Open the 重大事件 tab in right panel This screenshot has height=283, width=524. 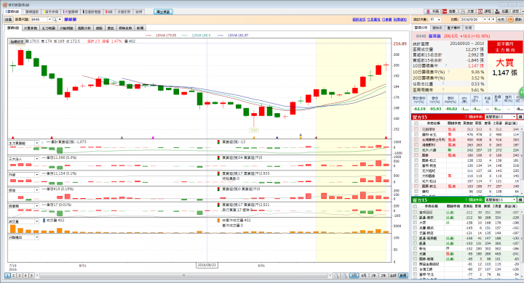(x=453, y=28)
